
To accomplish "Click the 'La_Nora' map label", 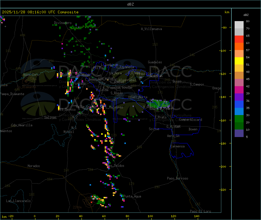I will tap(115, 73).
